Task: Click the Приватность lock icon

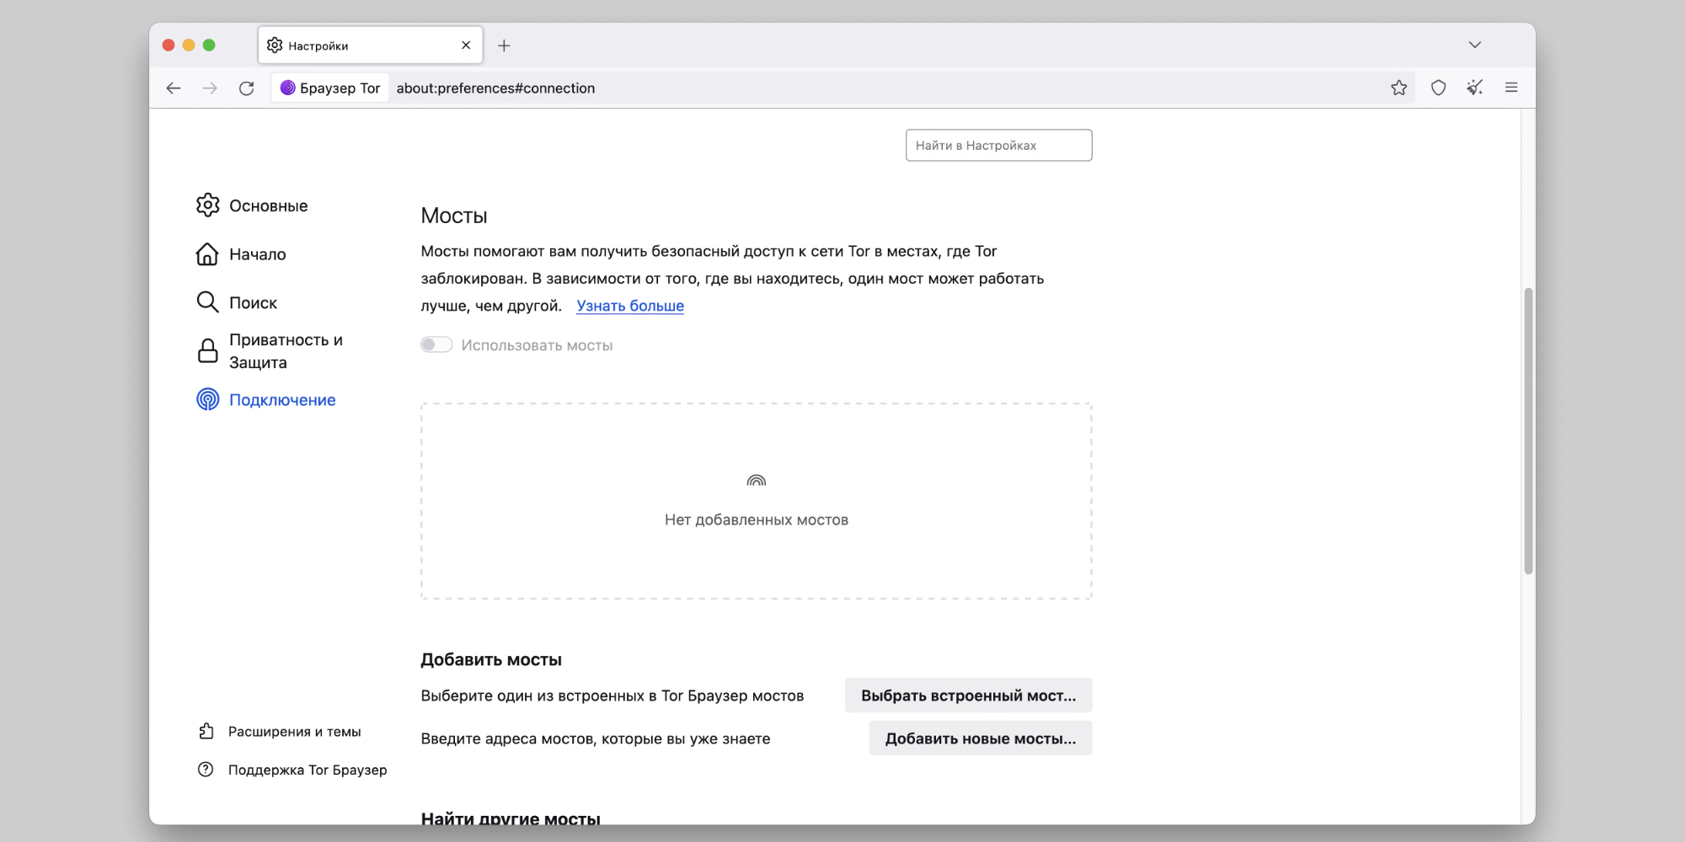Action: pyautogui.click(x=207, y=351)
